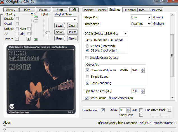Decrease CoverArt Width with down arrow

[142, 72]
